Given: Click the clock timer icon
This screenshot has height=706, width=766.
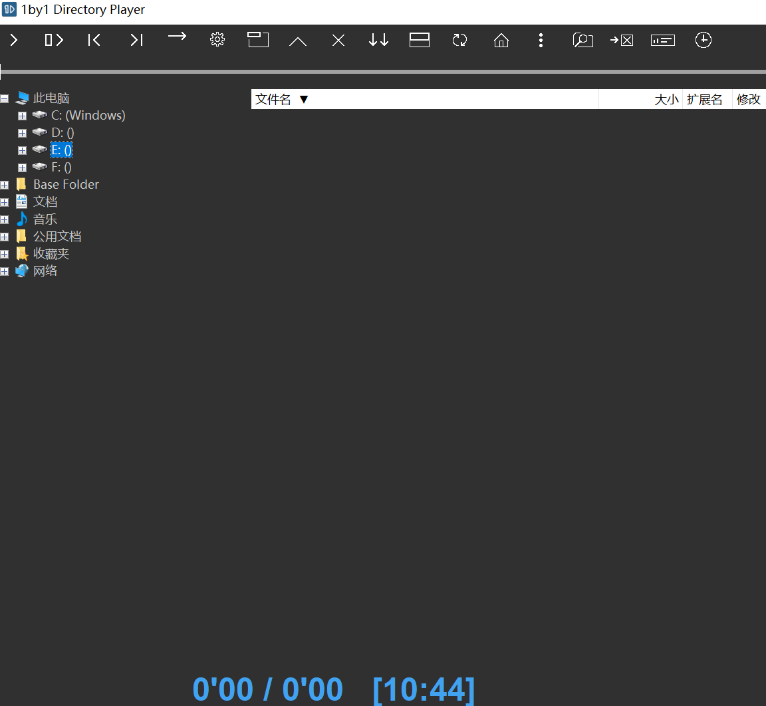Looking at the screenshot, I should (703, 40).
